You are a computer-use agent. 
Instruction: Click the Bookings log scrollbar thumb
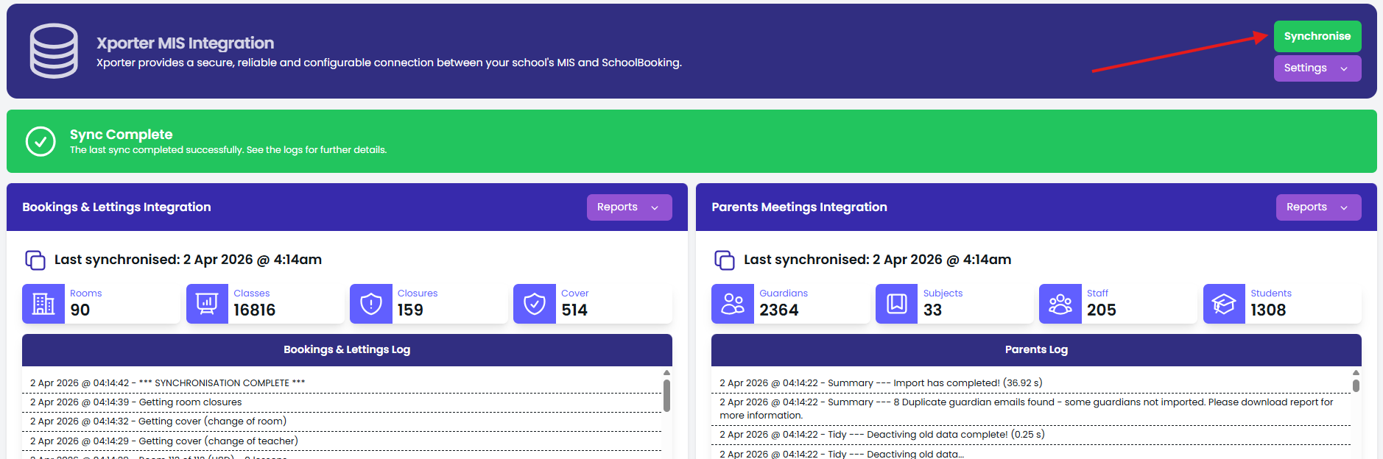[x=666, y=395]
